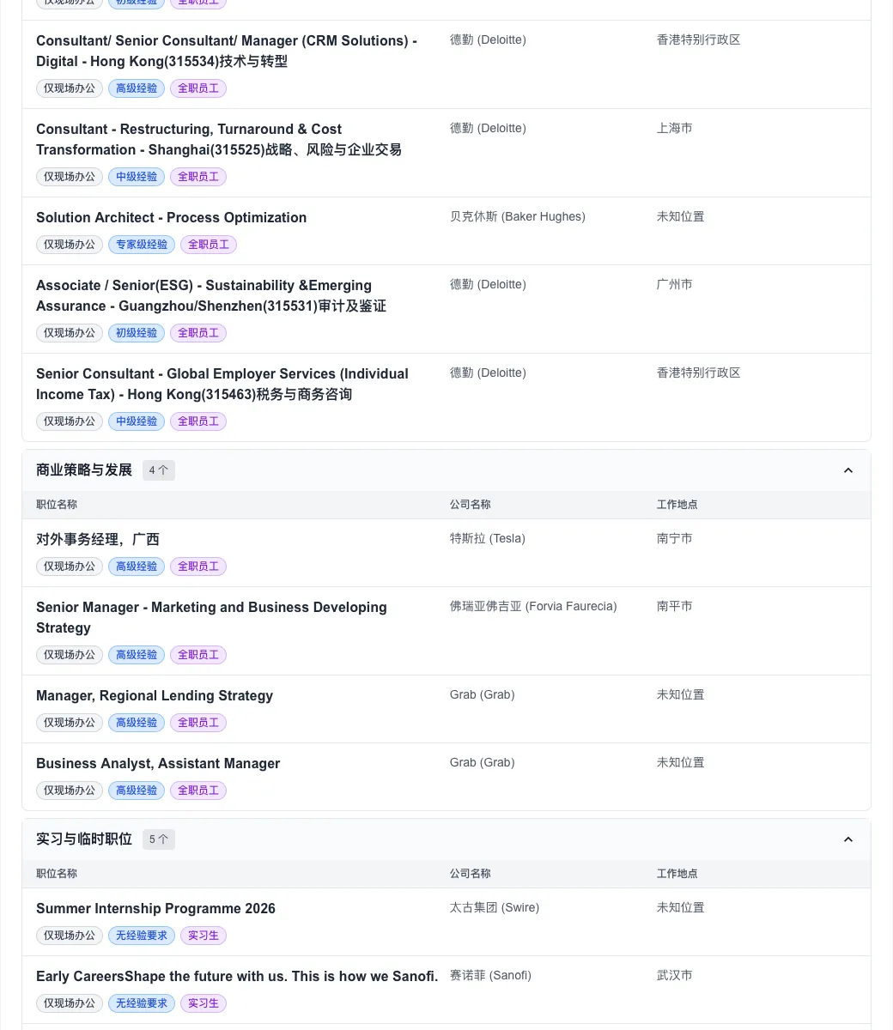Open the 对外事务经理，广西 job listing
893x1030 pixels.
pyautogui.click(x=98, y=540)
